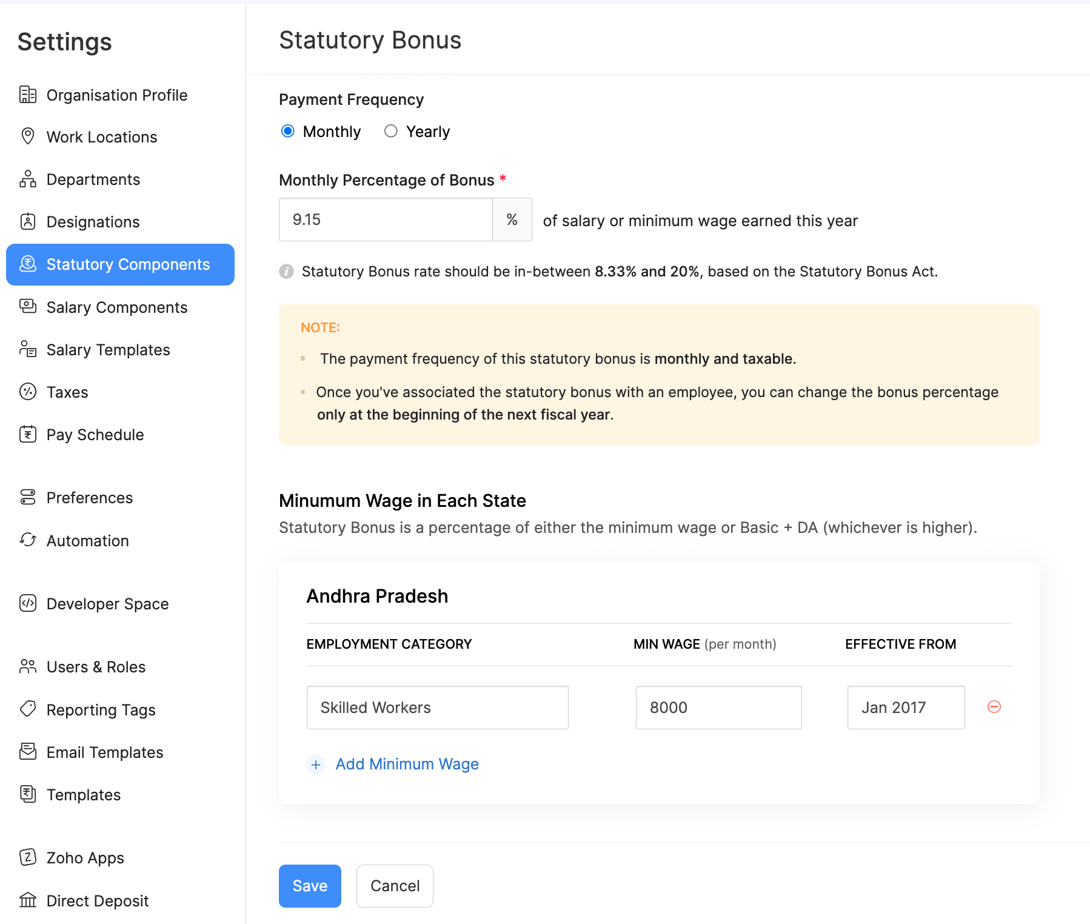The image size is (1090, 924).
Task: Save the statutory bonus settings
Action: pos(310,886)
